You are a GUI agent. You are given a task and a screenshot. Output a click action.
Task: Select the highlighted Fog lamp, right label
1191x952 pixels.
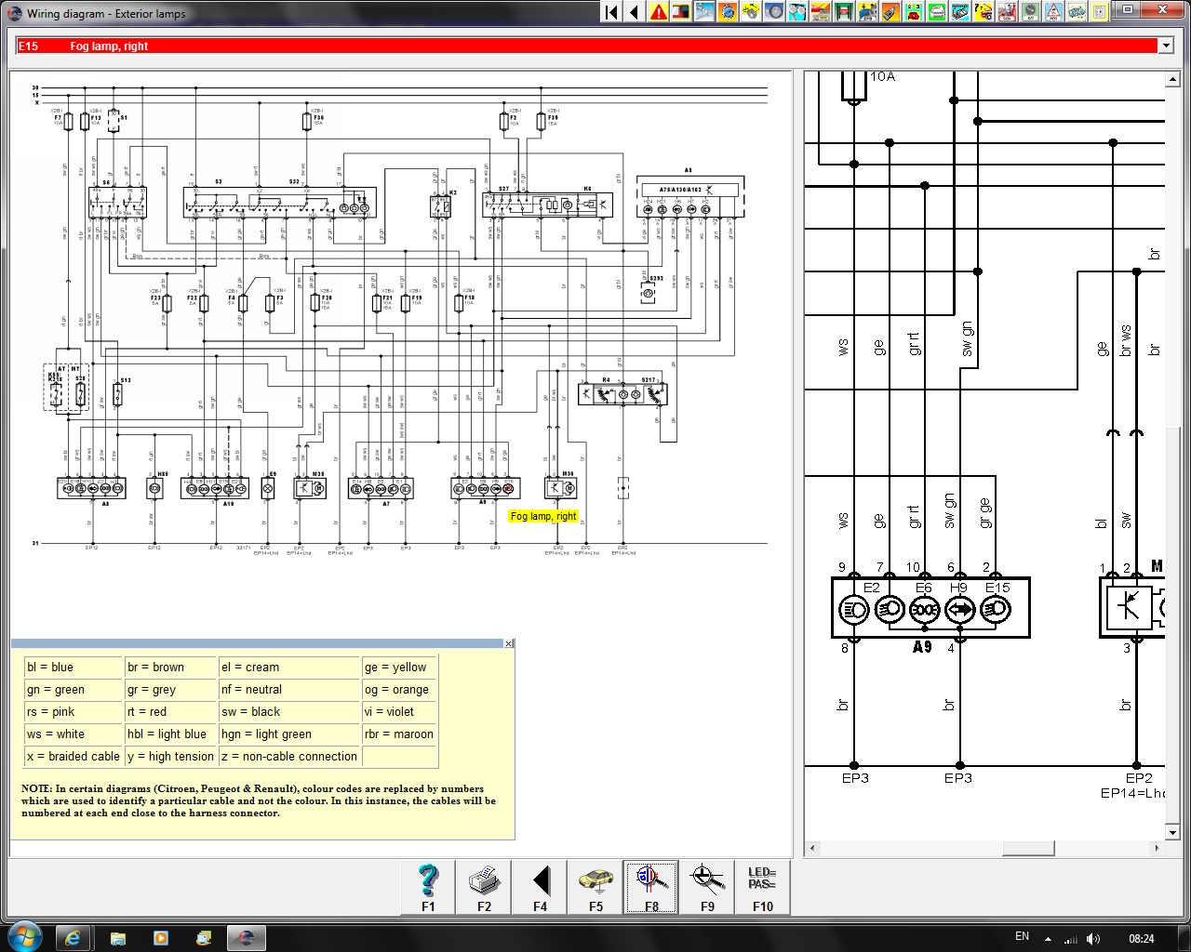543,516
